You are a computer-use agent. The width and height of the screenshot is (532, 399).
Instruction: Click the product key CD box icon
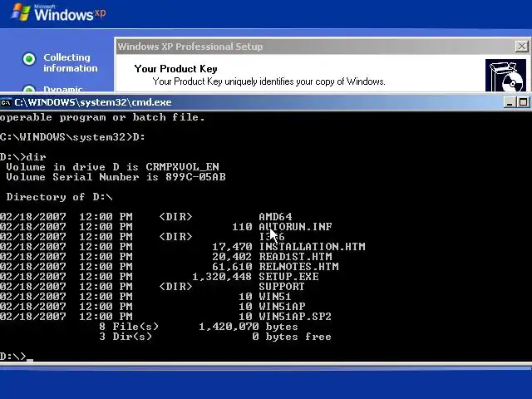pyautogui.click(x=505, y=76)
